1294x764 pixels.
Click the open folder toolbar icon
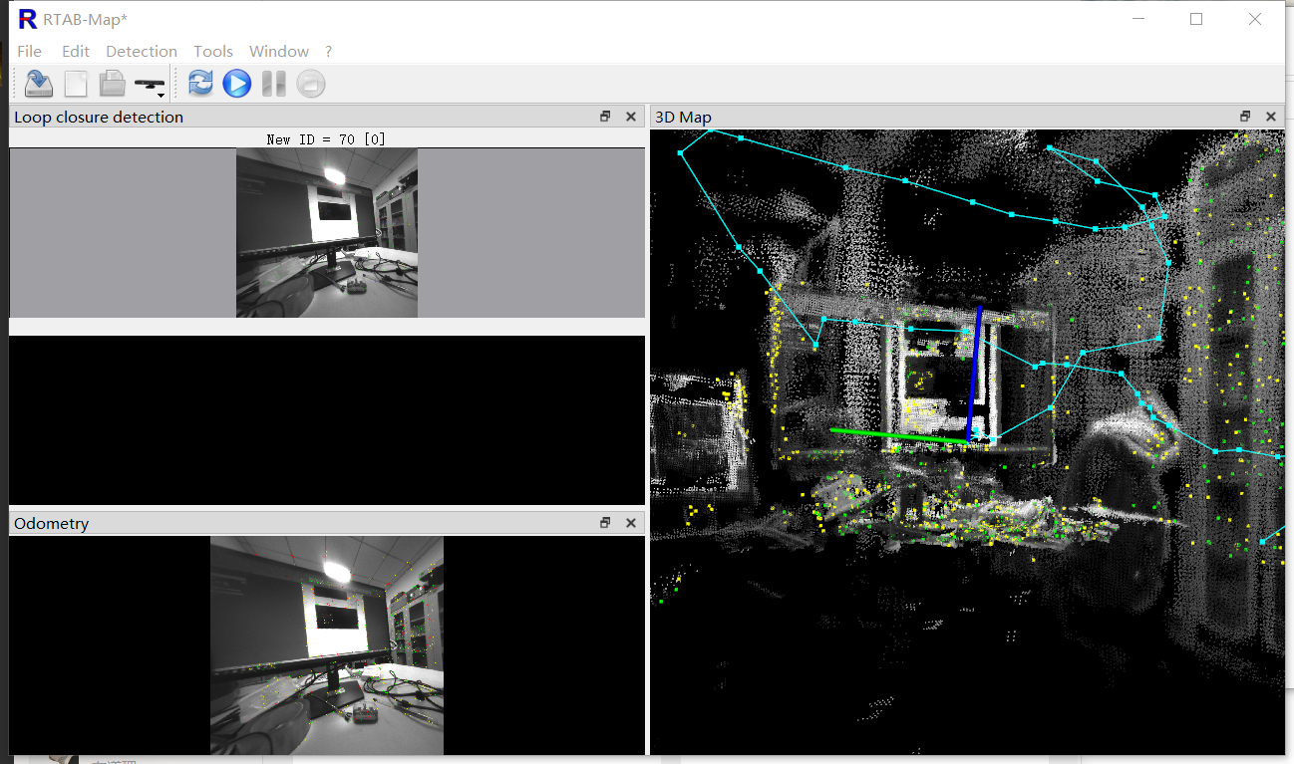(x=112, y=84)
